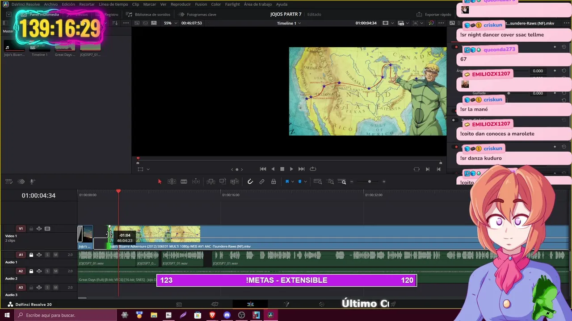Adjust the timeline zoom slider handle
This screenshot has height=321, width=572.
tap(369, 181)
